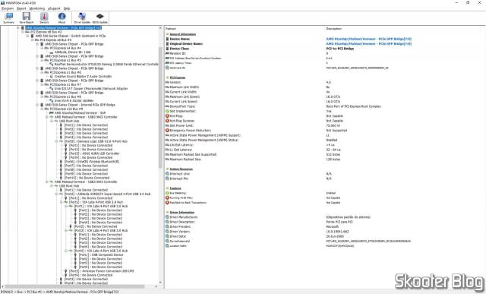
Task: Click the icon beside Interrupt Line
Action: [x=167, y=174]
